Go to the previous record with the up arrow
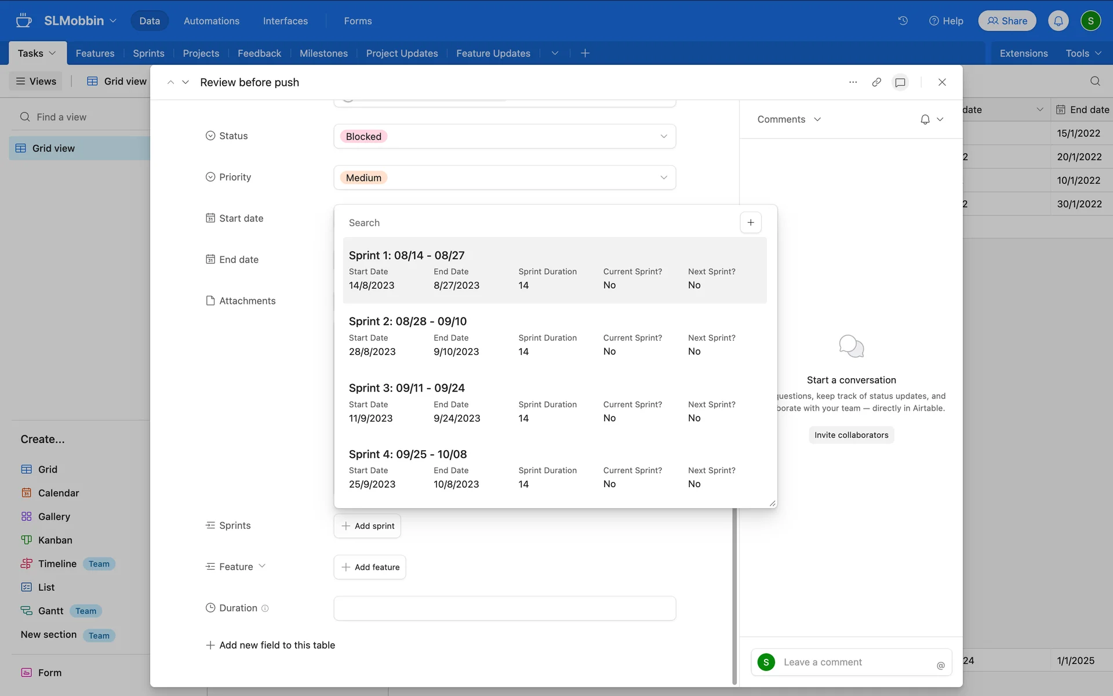The width and height of the screenshot is (1113, 696). click(170, 82)
